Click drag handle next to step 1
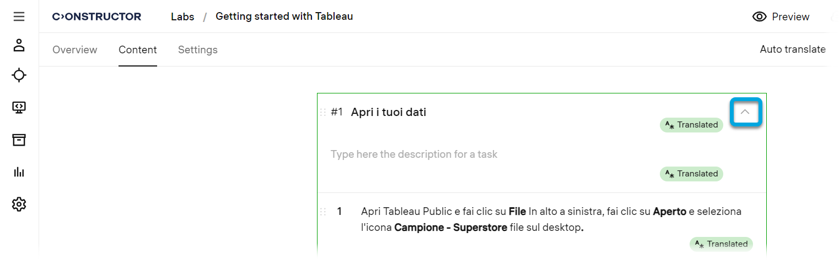Screen dimensions: 839x260 324,212
